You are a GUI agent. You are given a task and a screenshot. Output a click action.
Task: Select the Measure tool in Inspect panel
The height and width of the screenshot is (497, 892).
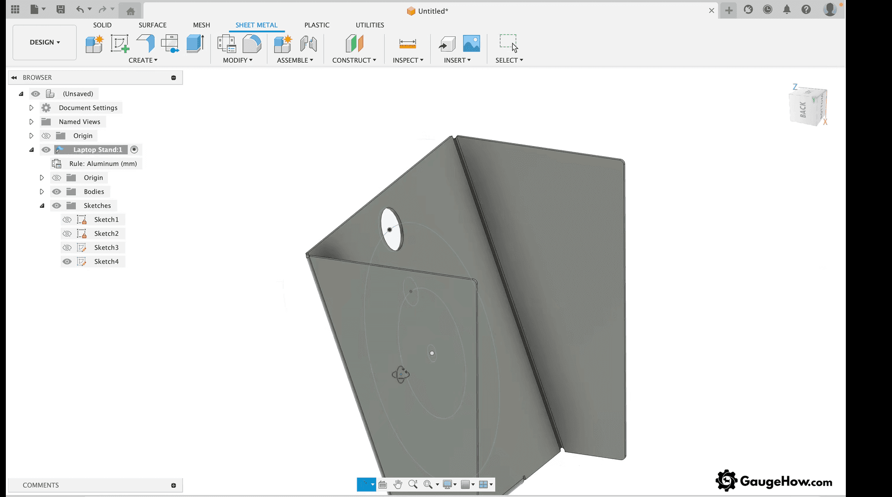point(407,44)
